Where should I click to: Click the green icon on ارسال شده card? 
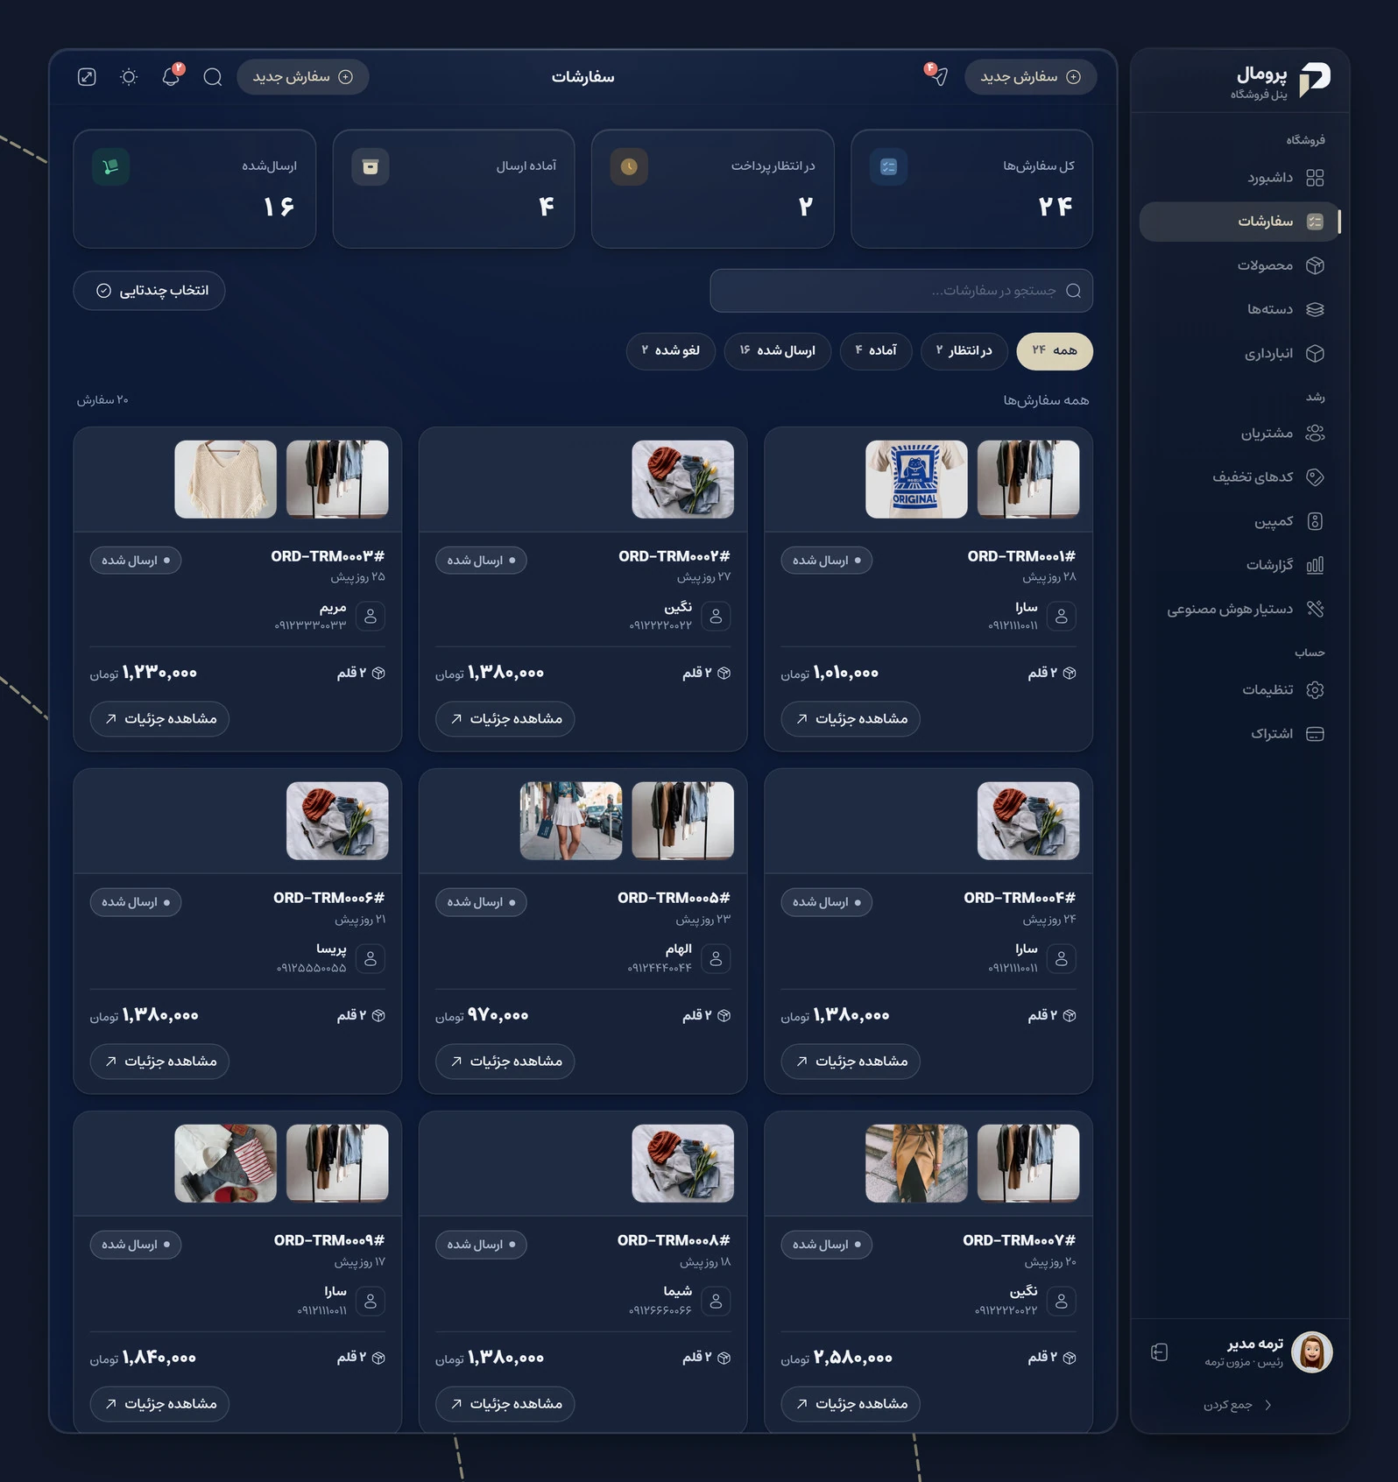click(x=111, y=166)
